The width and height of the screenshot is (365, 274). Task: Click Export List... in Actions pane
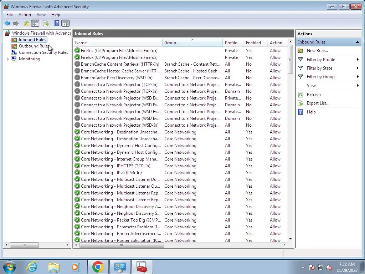point(318,103)
